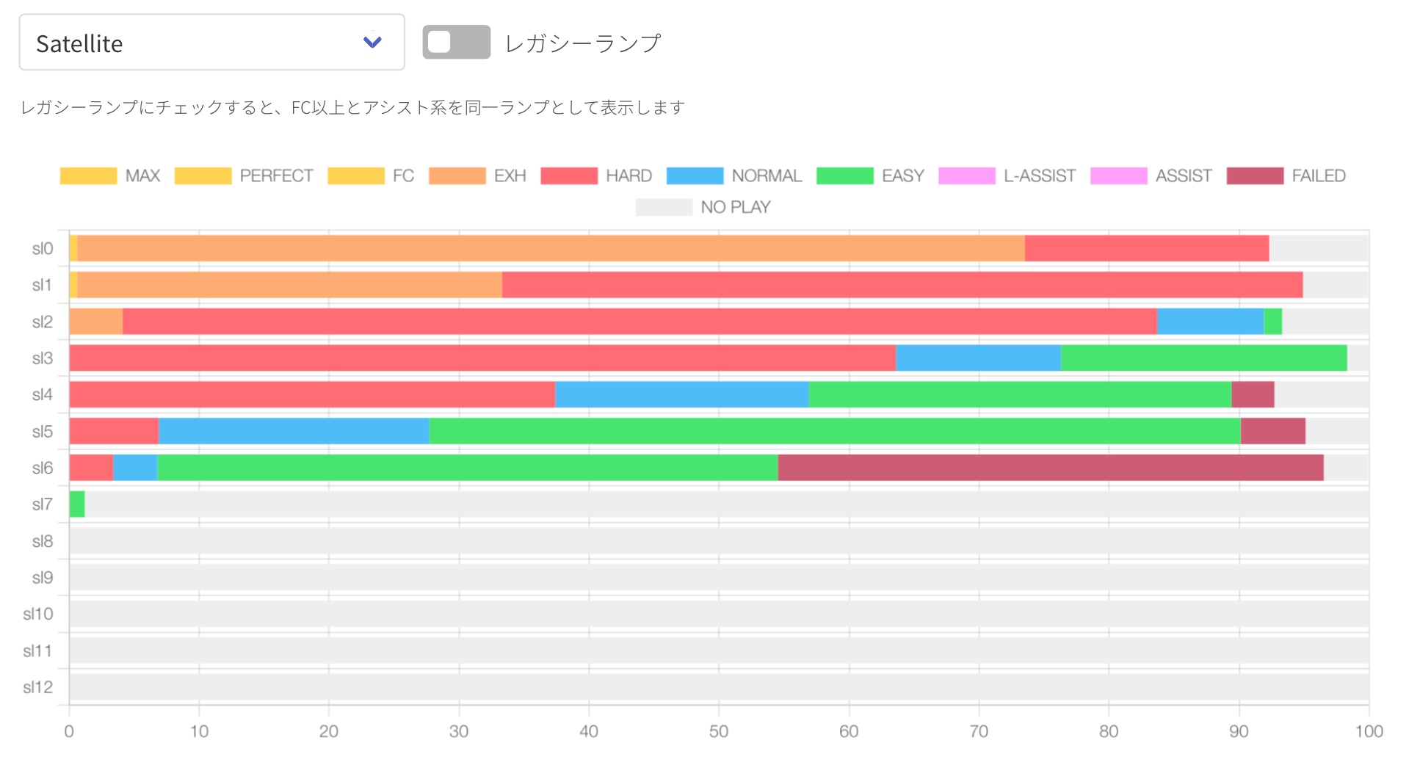This screenshot has width=1409, height=757.
Task: Toggle the ASSIST legend visibility
Action: tap(1119, 175)
